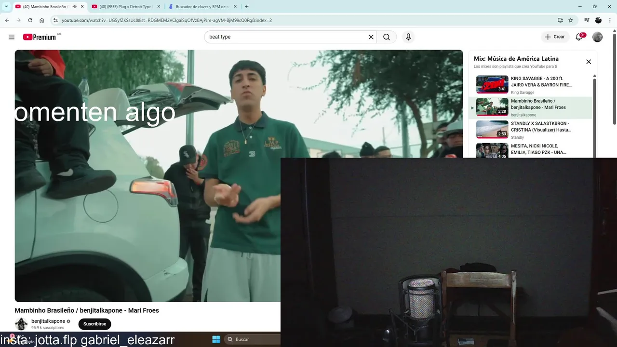This screenshot has width=617, height=347.
Task: Play KING SAVAGGE A 200 thumbnail
Action: 492,84
